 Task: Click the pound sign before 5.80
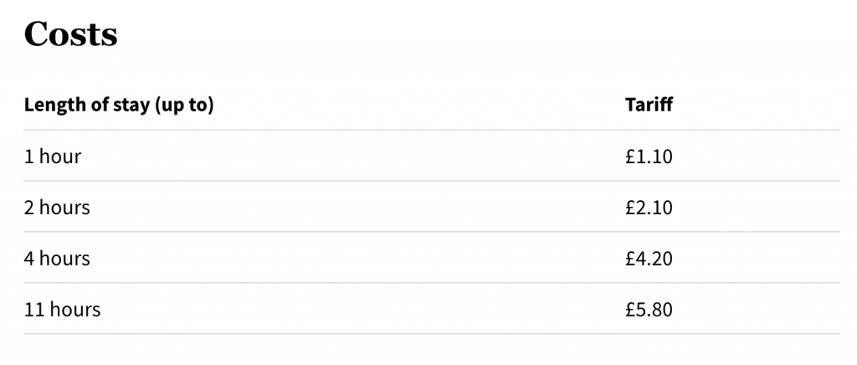pos(631,310)
